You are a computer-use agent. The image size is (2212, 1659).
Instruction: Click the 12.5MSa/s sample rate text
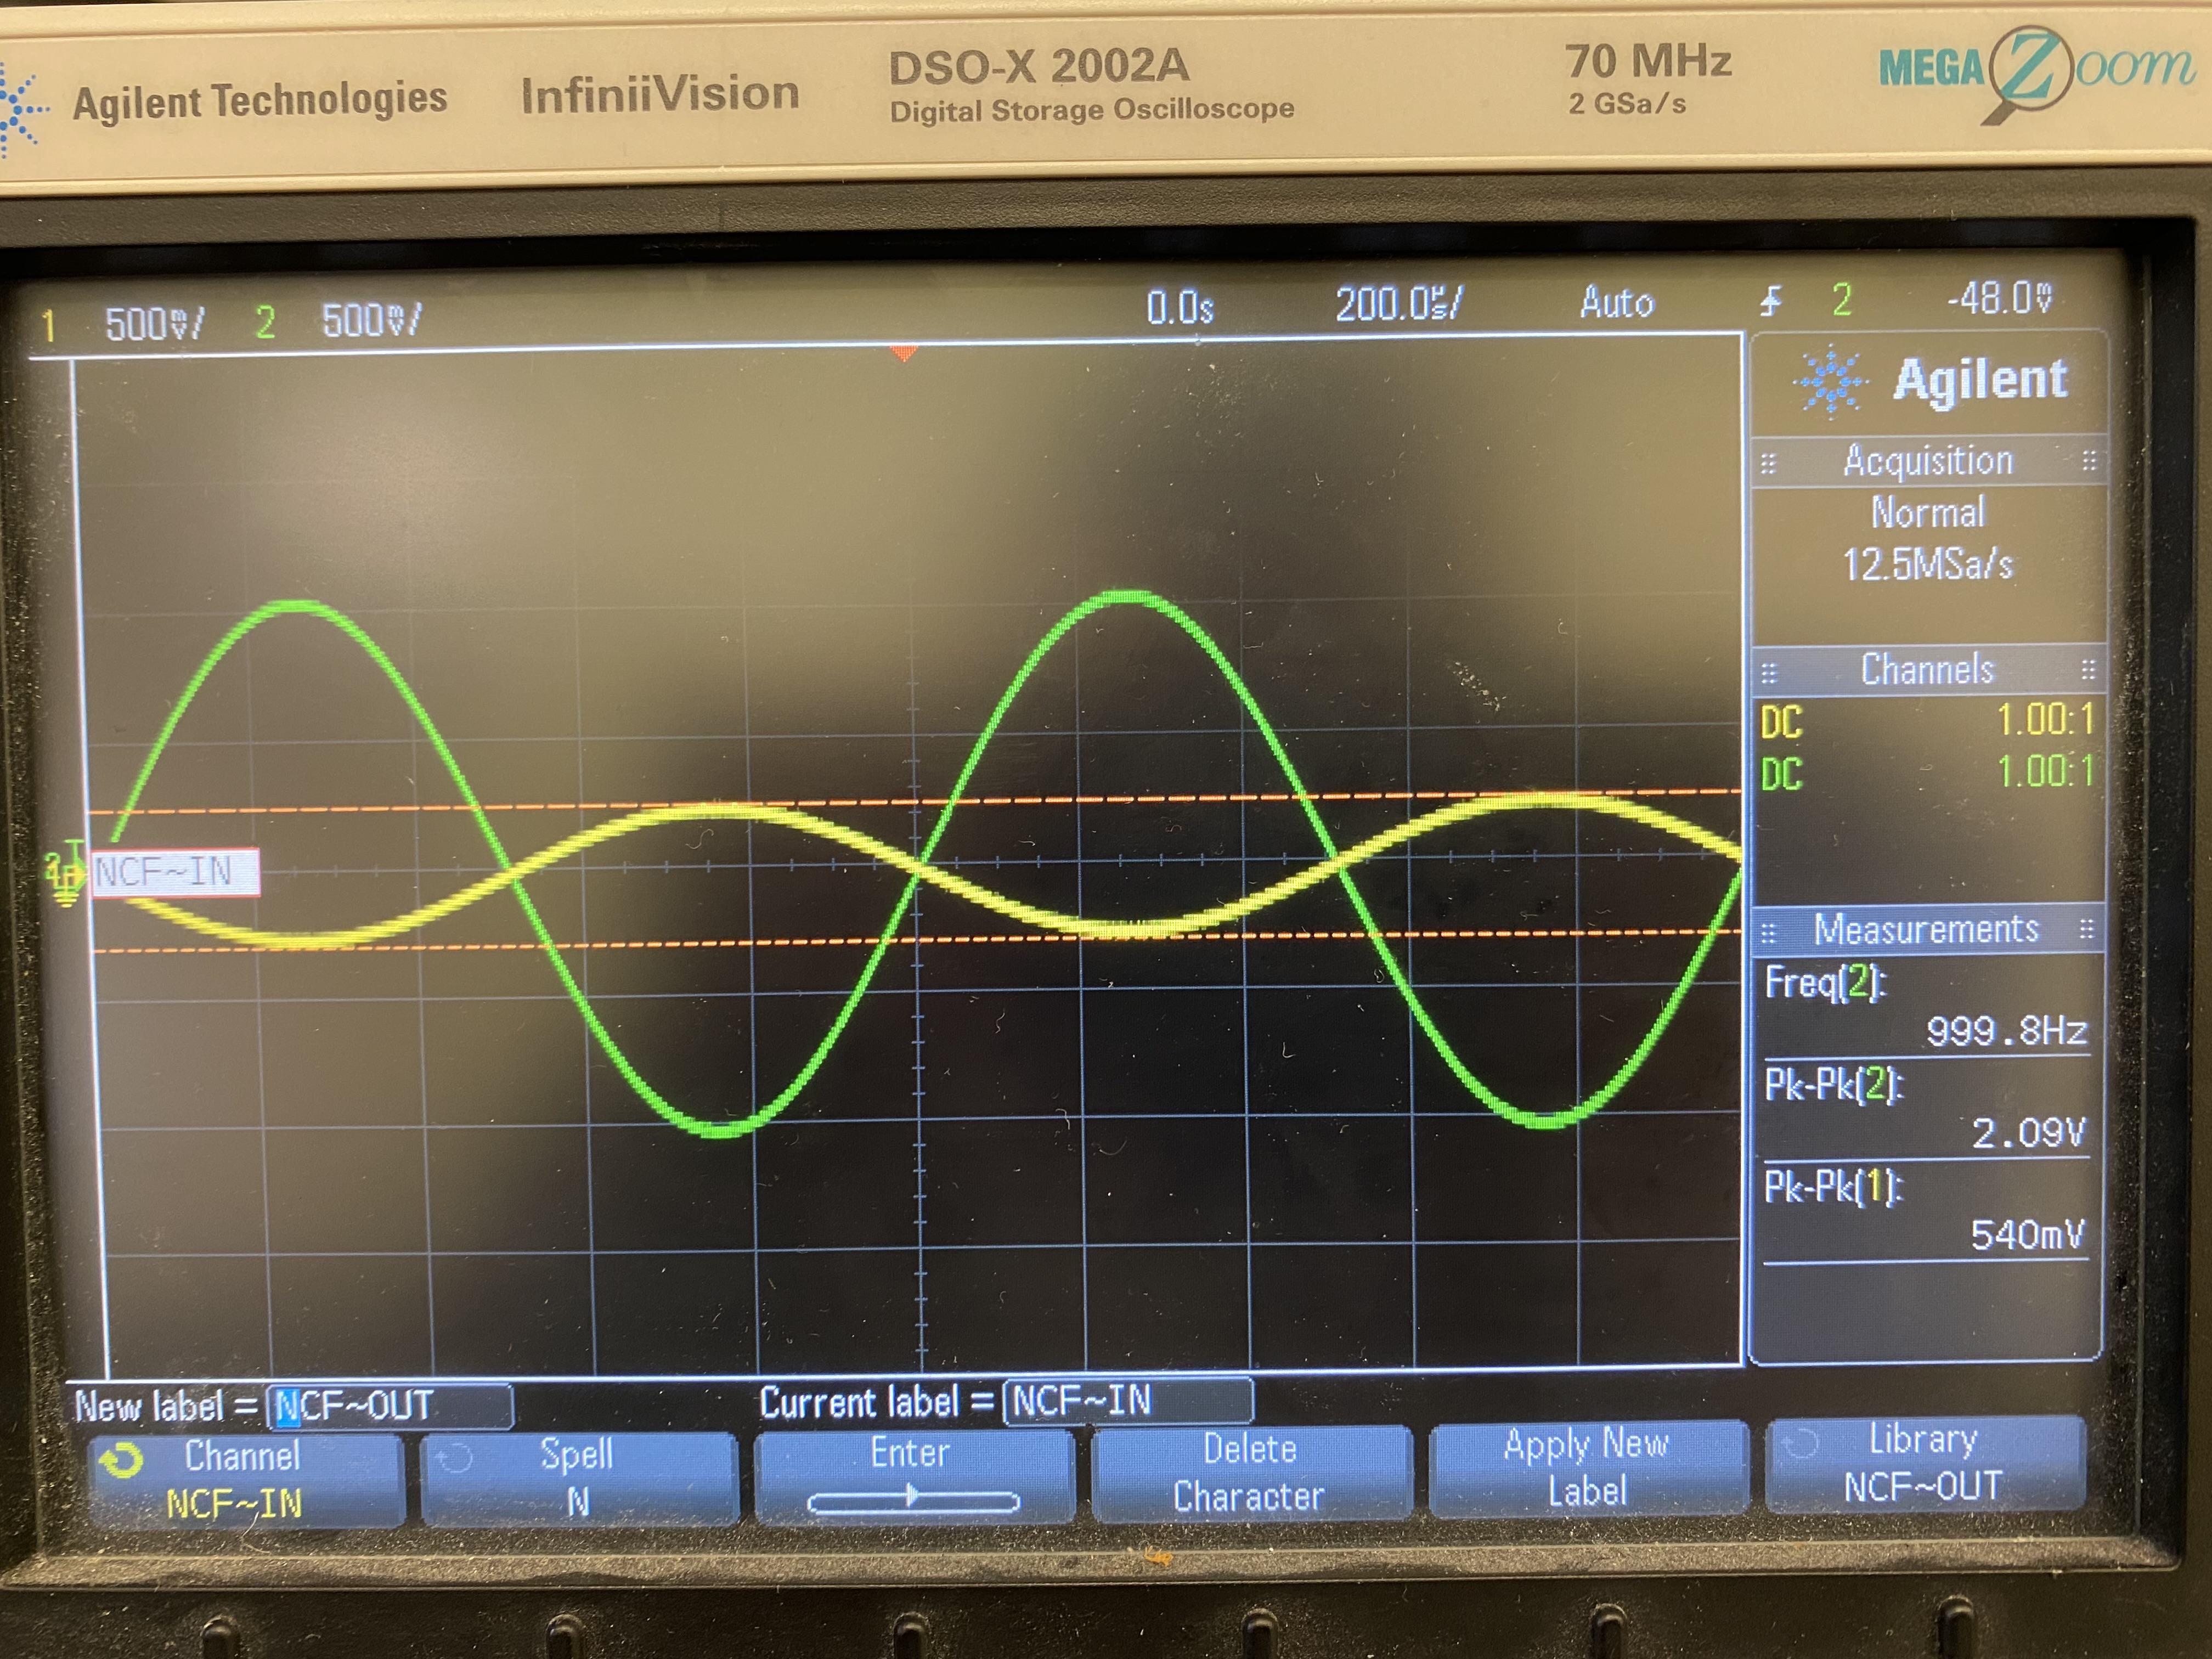coord(1928,565)
